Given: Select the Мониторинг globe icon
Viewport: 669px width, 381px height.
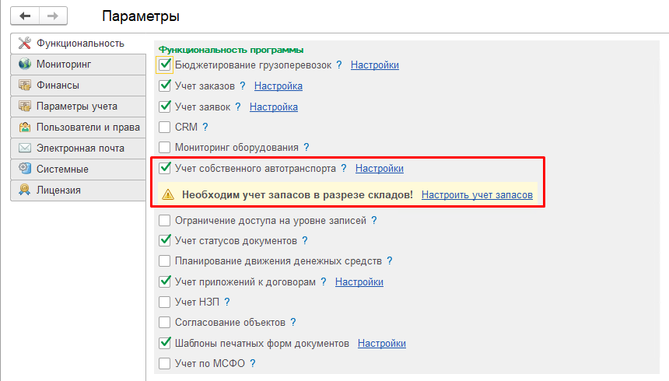Looking at the screenshot, I should tap(25, 64).
